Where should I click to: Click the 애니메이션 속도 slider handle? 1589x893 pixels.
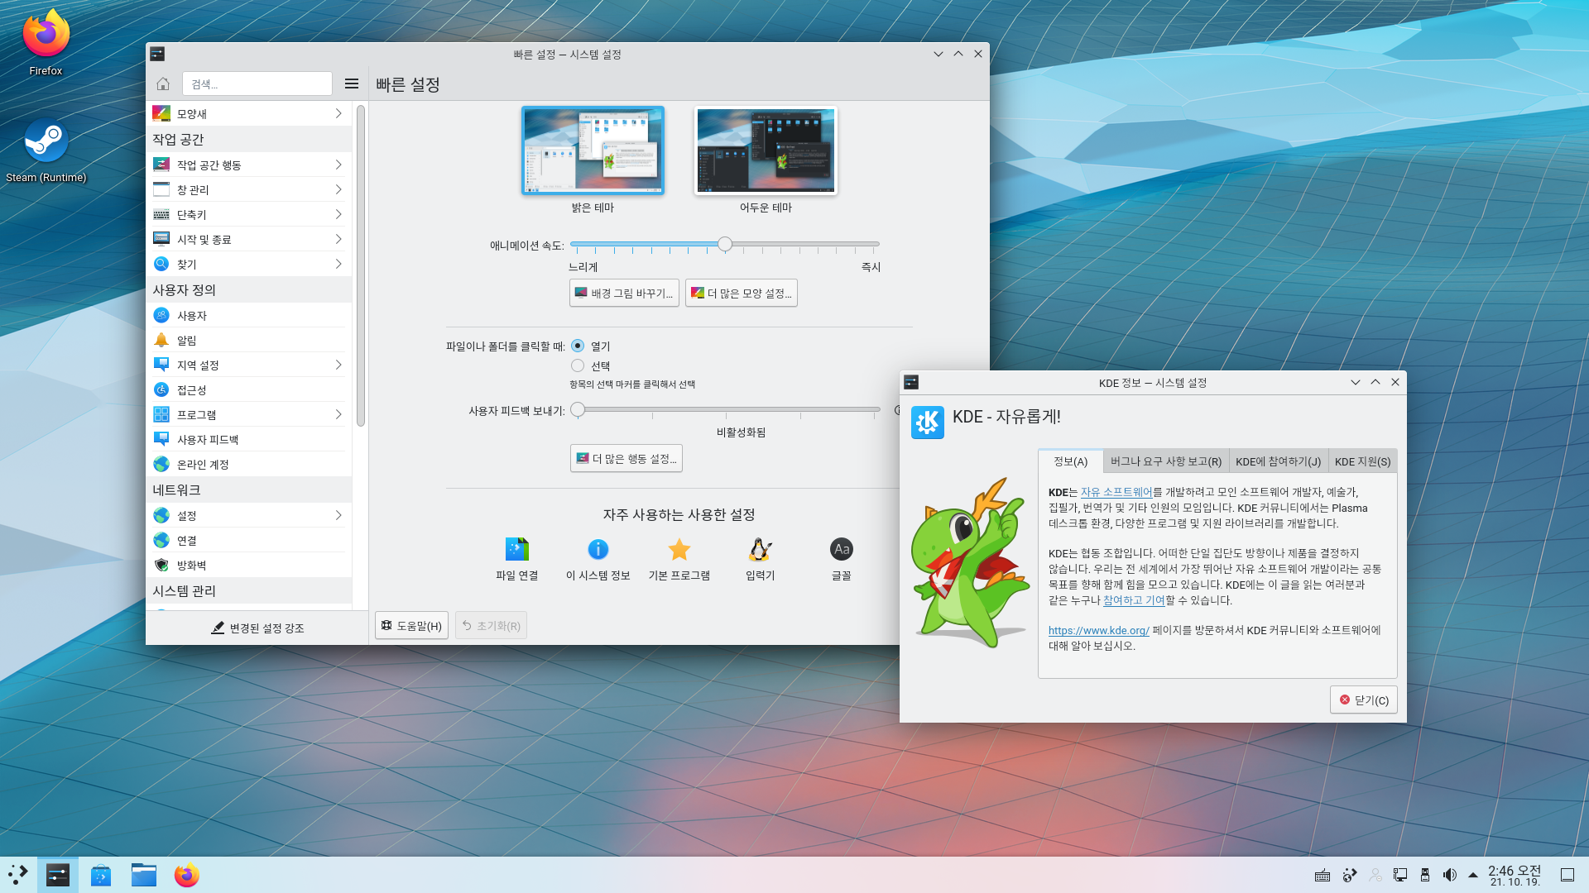pyautogui.click(x=725, y=244)
